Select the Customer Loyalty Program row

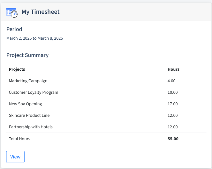click(106, 92)
